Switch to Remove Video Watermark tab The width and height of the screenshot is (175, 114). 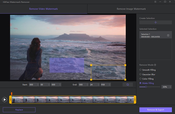click(43, 9)
